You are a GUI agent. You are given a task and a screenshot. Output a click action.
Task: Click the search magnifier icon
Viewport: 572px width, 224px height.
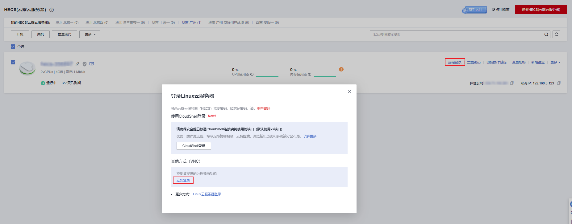(x=546, y=35)
